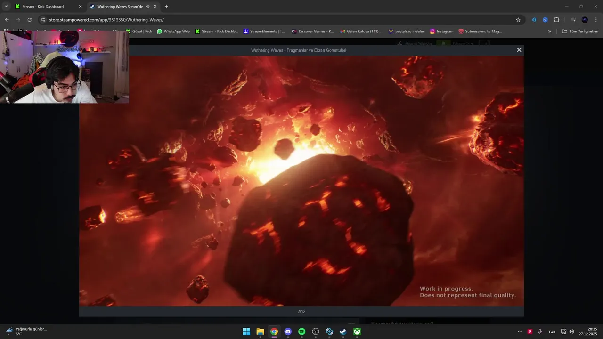Open the Chrome three-dot menu

coord(596,20)
